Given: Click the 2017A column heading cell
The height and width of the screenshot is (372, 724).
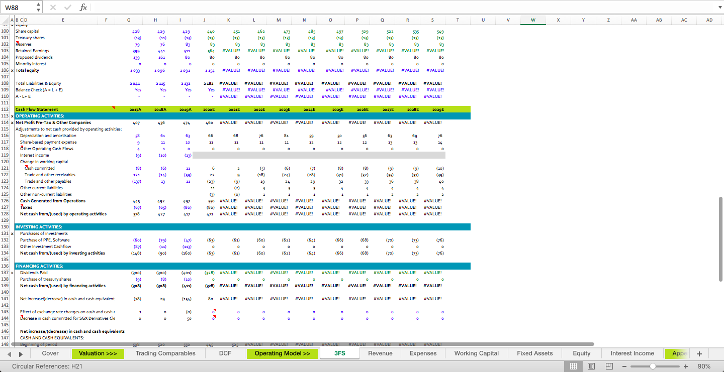Looking at the screenshot, I should pos(135,109).
